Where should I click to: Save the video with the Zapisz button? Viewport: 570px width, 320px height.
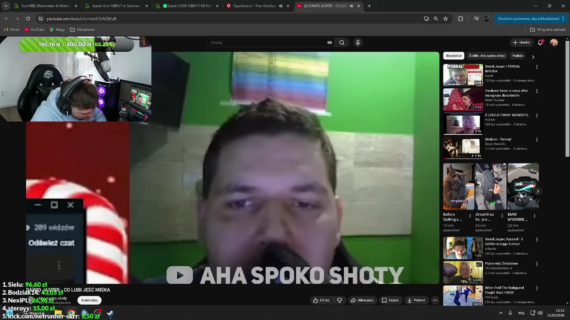click(x=390, y=300)
